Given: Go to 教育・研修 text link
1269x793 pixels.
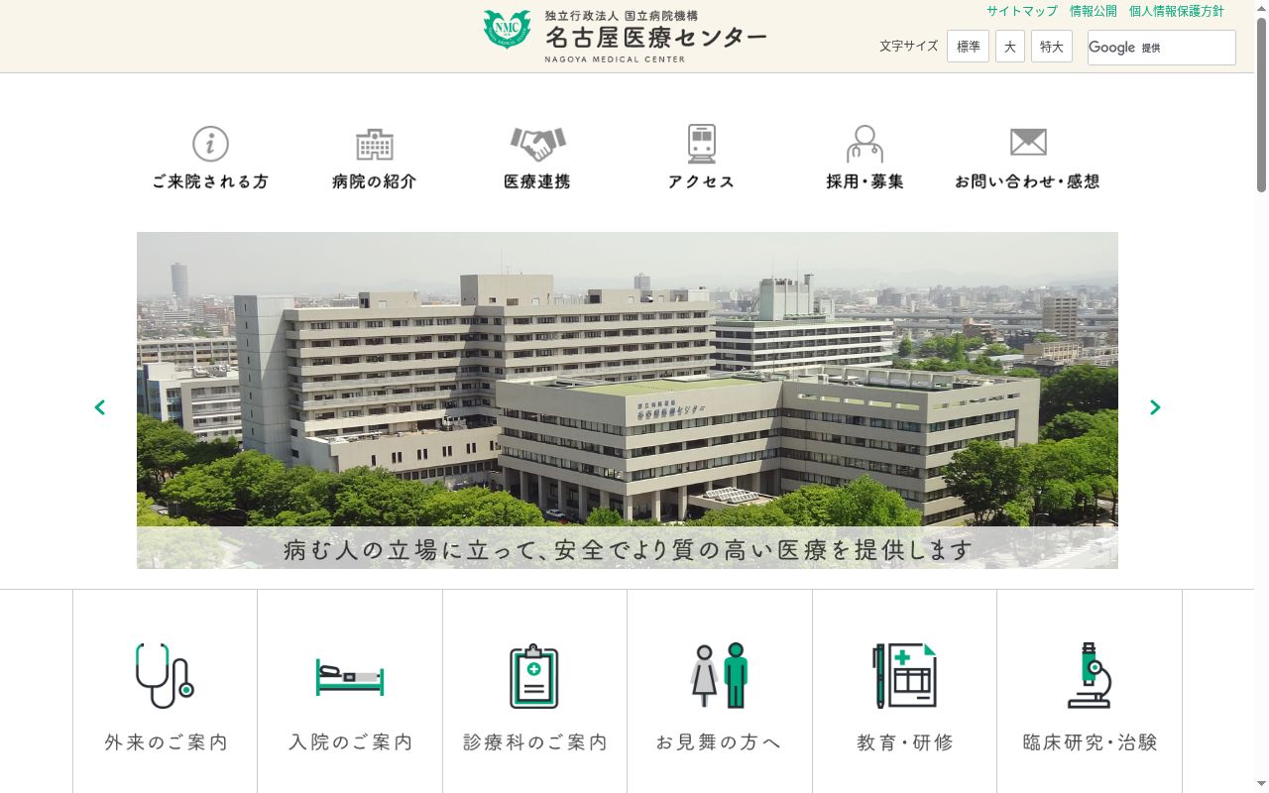Looking at the screenshot, I should tap(905, 742).
